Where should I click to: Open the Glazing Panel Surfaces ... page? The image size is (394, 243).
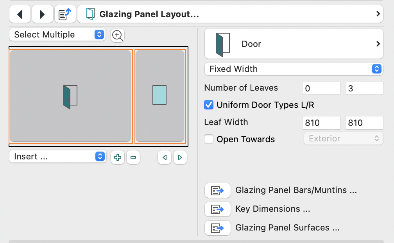[x=217, y=227]
